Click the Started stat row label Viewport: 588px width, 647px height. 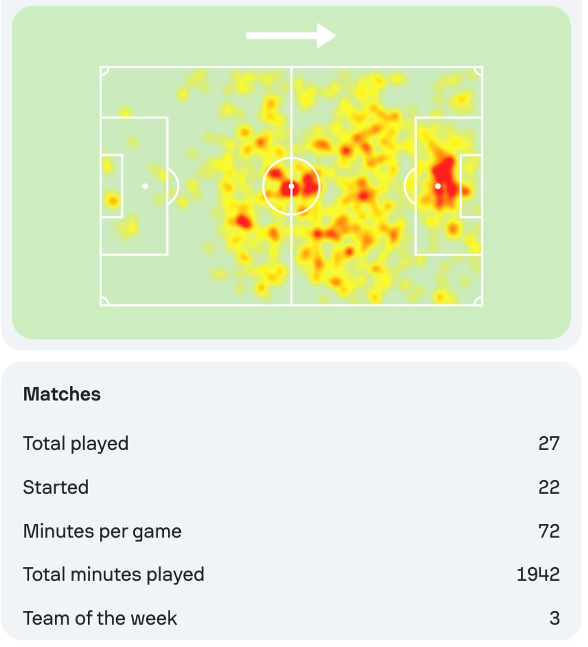(56, 487)
